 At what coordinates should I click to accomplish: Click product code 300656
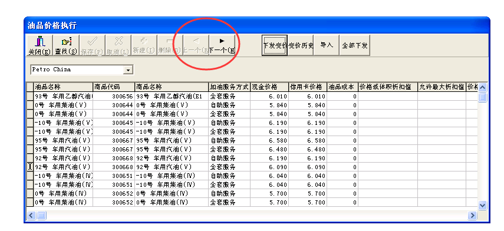[114, 96]
